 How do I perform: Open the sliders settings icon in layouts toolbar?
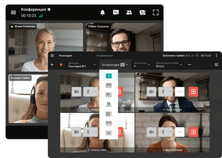coord(216,65)
